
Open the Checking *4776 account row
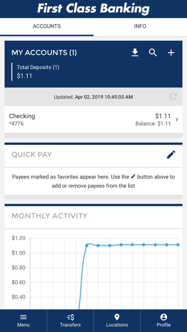tap(93, 120)
